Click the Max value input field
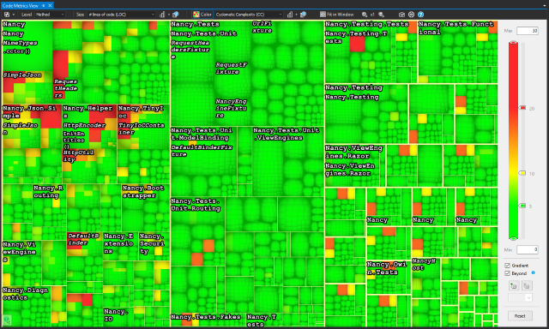Viewport: 549px width, 329px height. [528, 31]
